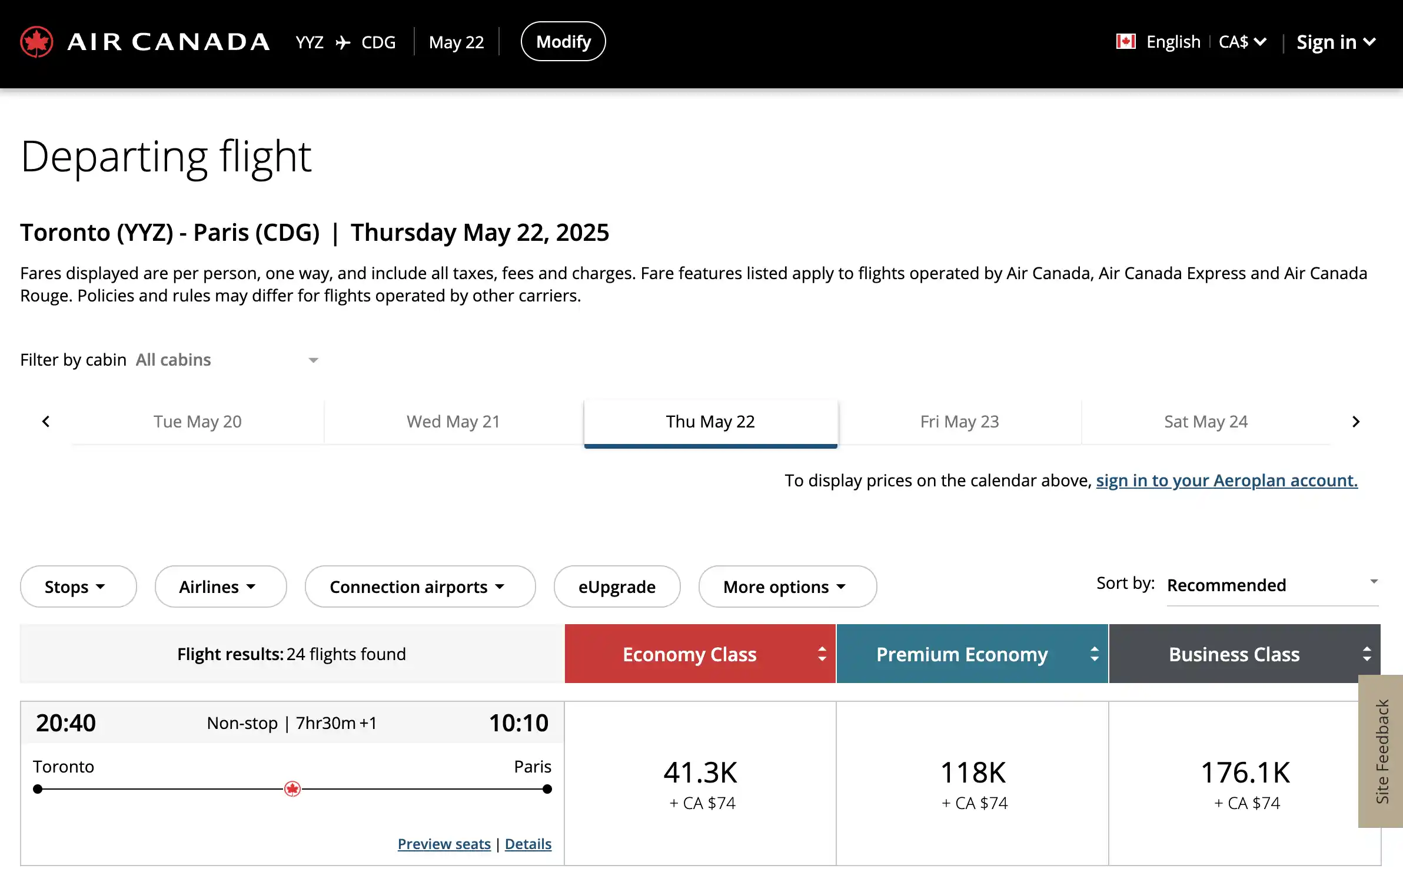Expand the Connection airports filter dropdown

418,586
